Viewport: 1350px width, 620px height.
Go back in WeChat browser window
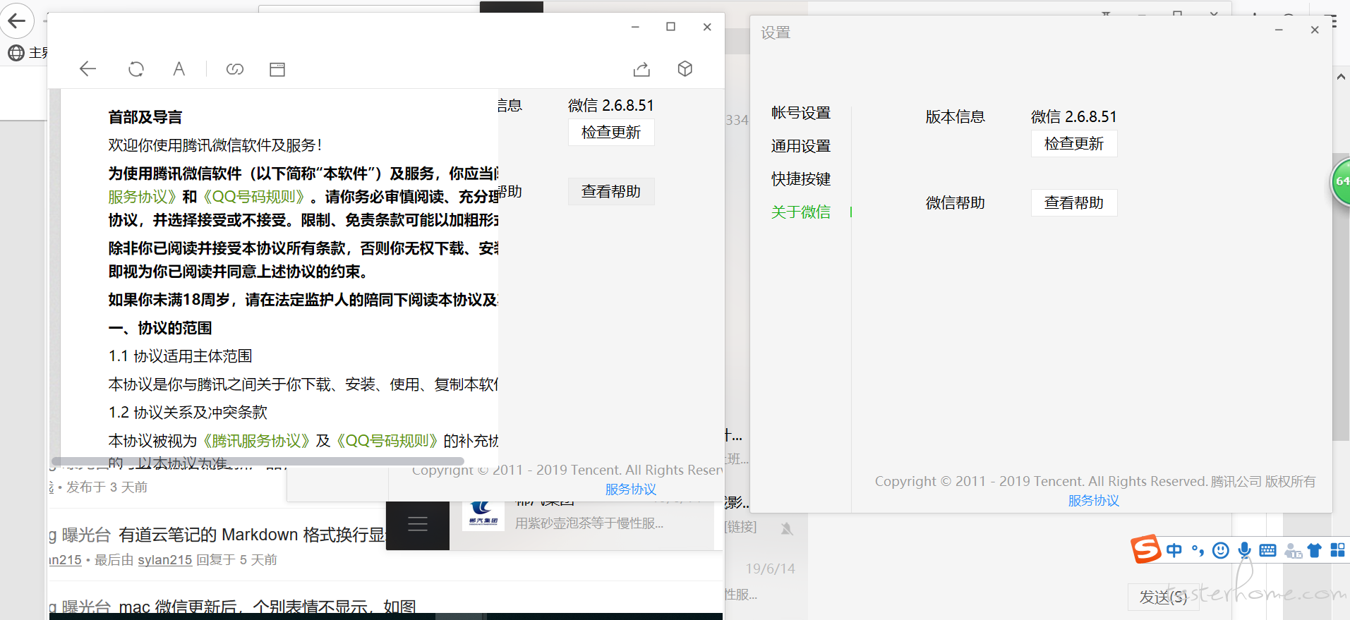coord(88,68)
